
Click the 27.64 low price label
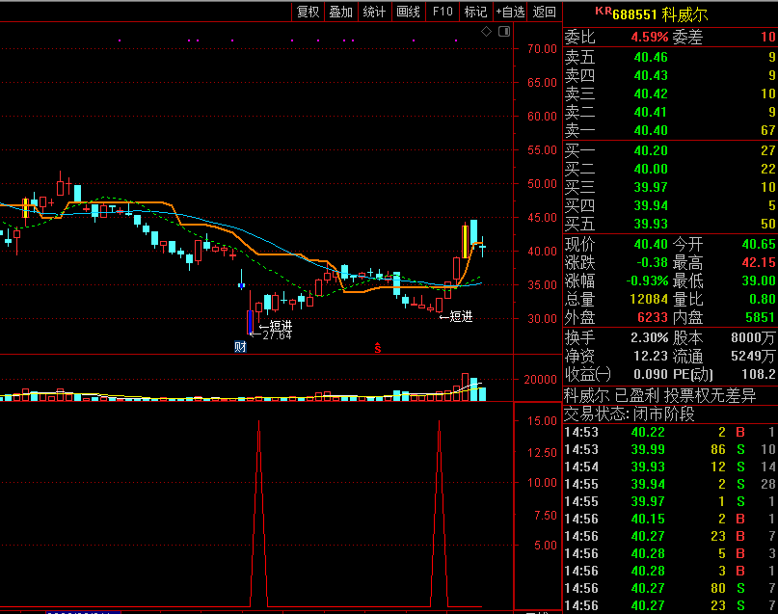pyautogui.click(x=277, y=335)
